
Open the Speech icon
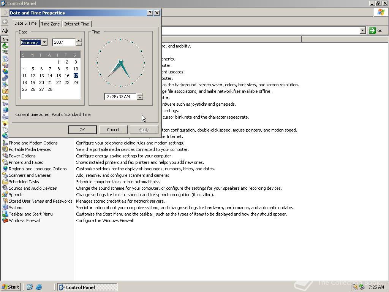(5, 194)
